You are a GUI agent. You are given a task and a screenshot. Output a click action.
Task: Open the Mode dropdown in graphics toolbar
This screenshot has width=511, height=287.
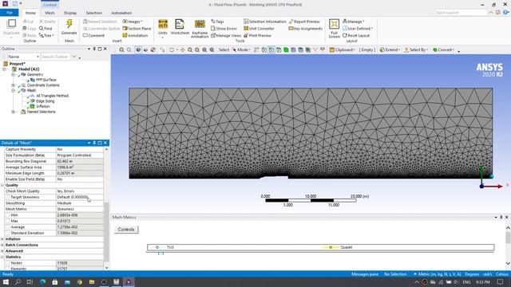tap(241, 49)
